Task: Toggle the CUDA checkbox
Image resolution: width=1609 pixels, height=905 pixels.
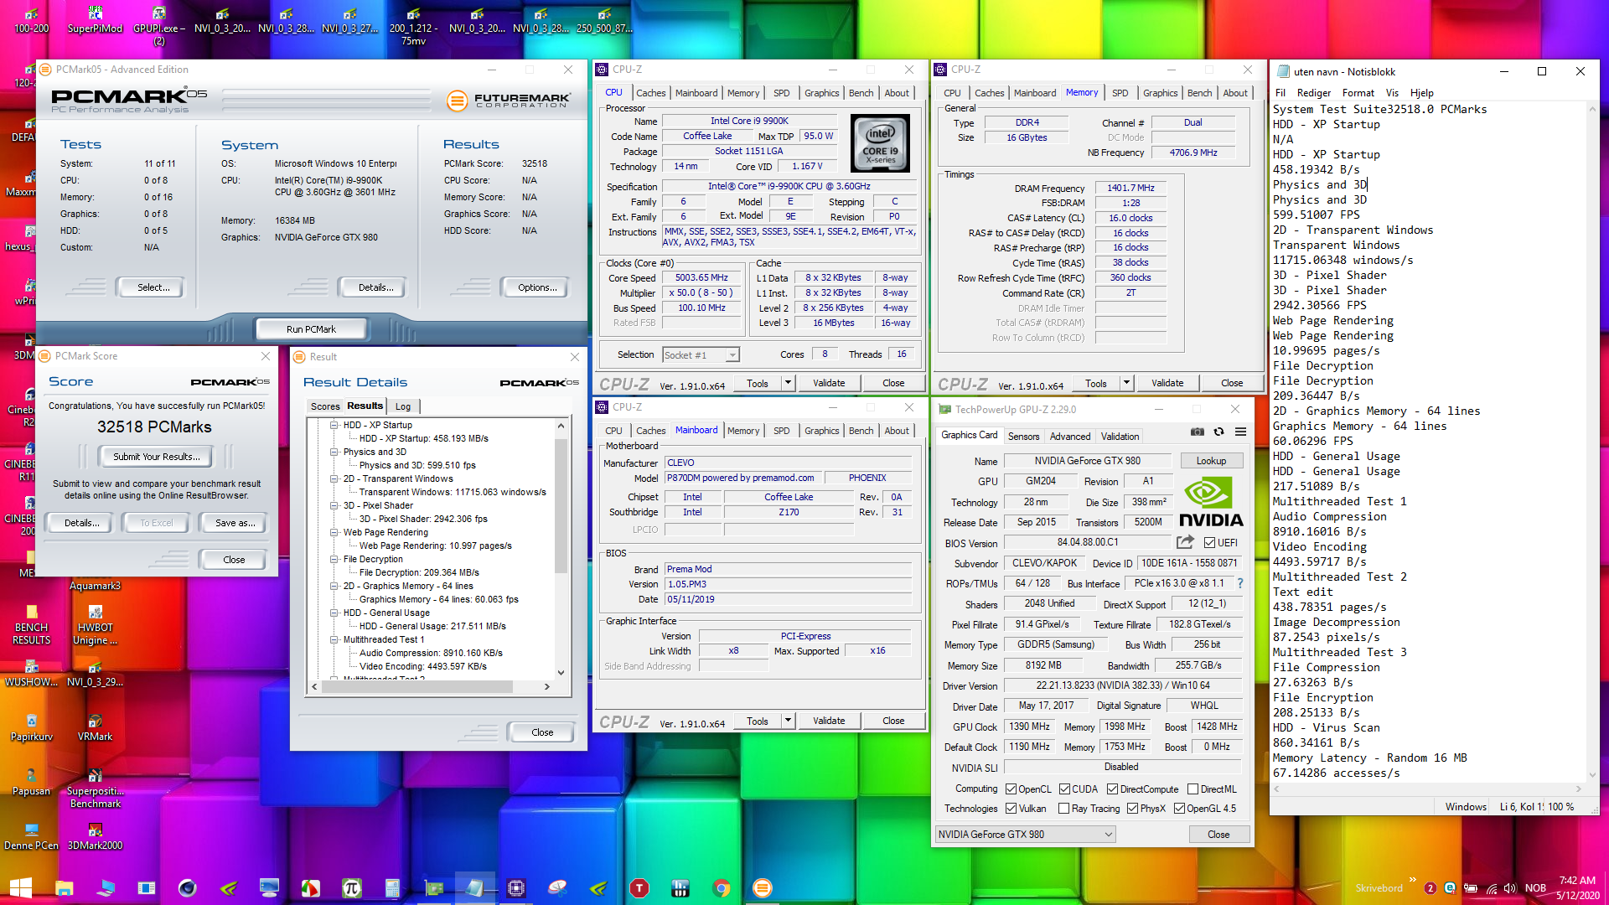Action: click(1064, 789)
